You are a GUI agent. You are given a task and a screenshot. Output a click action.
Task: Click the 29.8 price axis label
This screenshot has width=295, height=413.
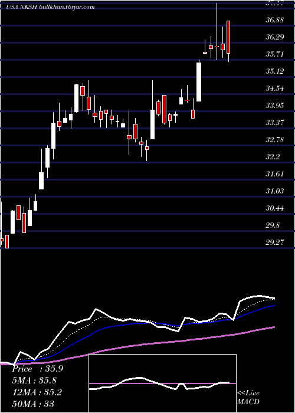[x=273, y=225]
